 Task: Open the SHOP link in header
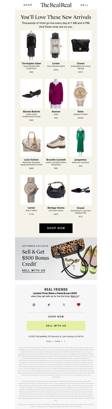click(x=28, y=5)
